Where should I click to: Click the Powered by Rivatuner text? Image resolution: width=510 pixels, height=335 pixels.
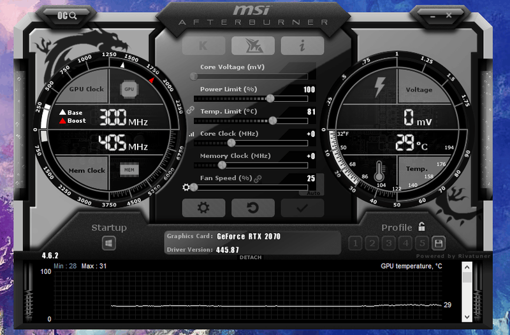(x=453, y=256)
